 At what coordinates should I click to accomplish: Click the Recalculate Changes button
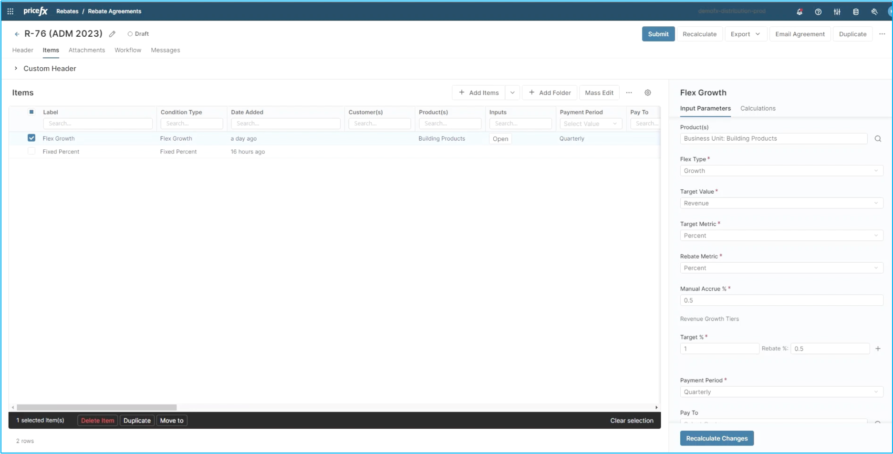(716, 438)
